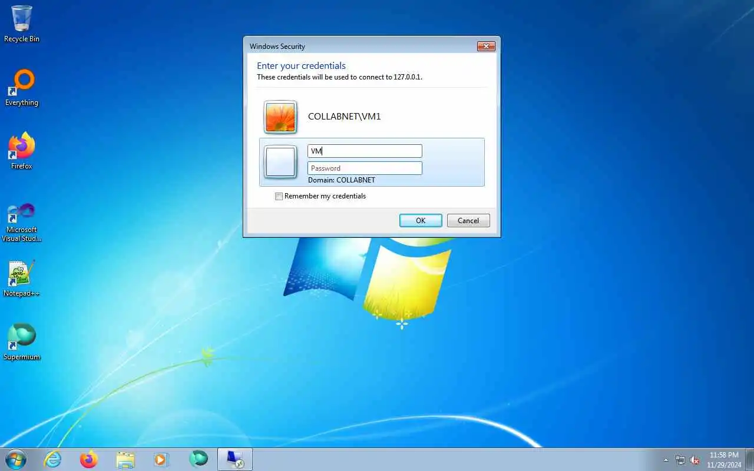Select the Notepad++ desktop shortcut

click(22, 278)
